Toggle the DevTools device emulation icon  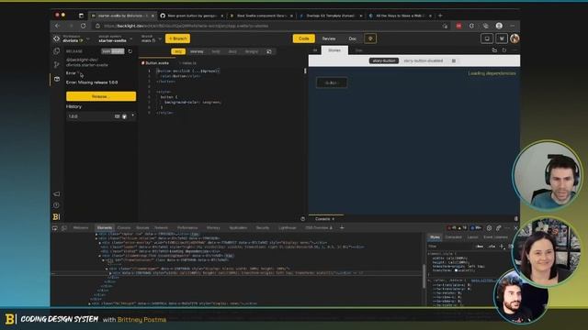[x=64, y=228]
